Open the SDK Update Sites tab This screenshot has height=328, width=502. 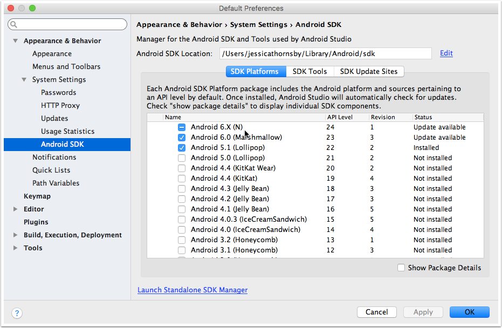pos(369,71)
